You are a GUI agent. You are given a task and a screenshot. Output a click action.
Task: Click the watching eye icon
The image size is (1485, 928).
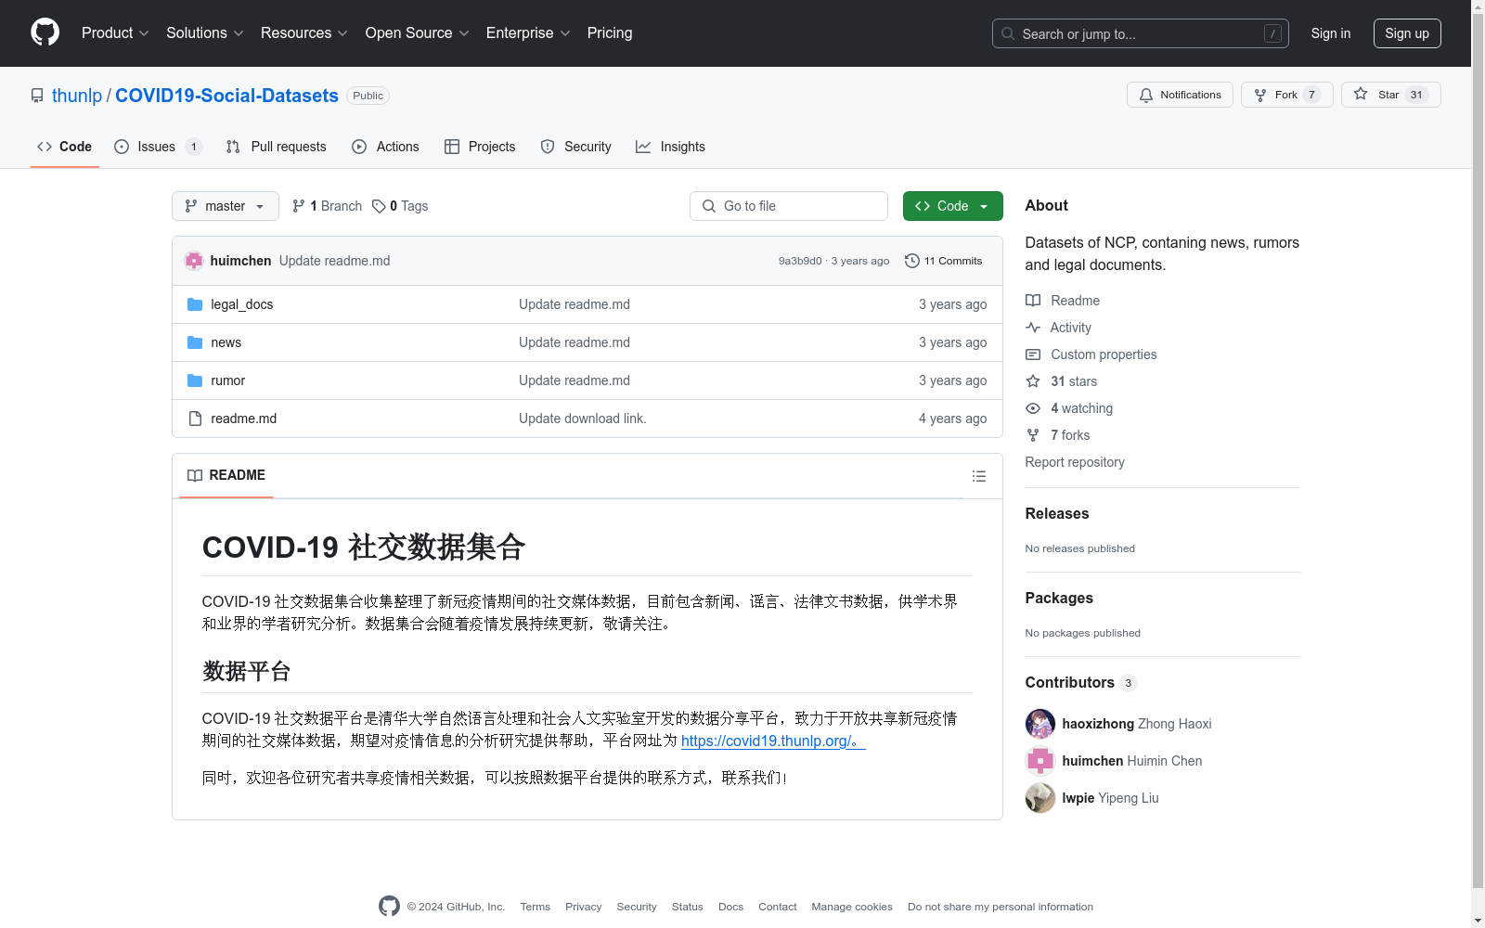coord(1033,408)
